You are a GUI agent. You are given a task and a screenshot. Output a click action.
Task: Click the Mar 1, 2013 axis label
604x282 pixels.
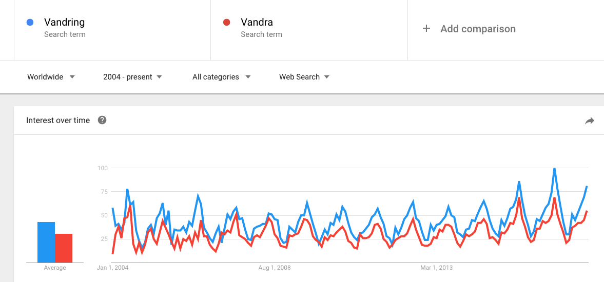tap(436, 267)
